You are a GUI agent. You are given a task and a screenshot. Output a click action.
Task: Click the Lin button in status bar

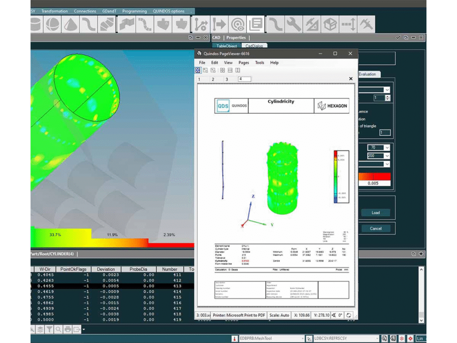[x=420, y=338]
